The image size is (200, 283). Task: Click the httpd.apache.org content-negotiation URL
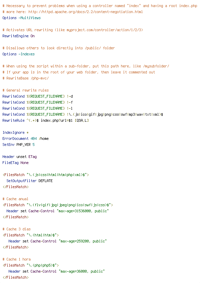(x=86, y=12)
